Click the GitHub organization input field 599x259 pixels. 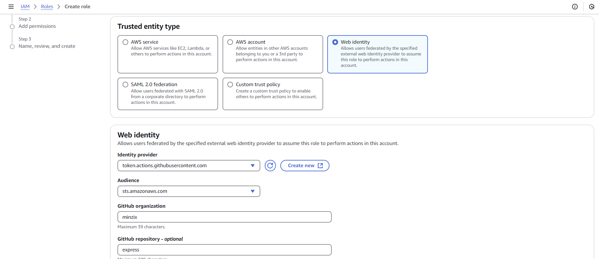(224, 217)
